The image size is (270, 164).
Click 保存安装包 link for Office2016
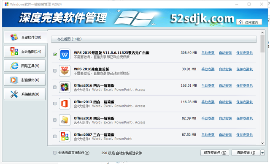(x=245, y=85)
